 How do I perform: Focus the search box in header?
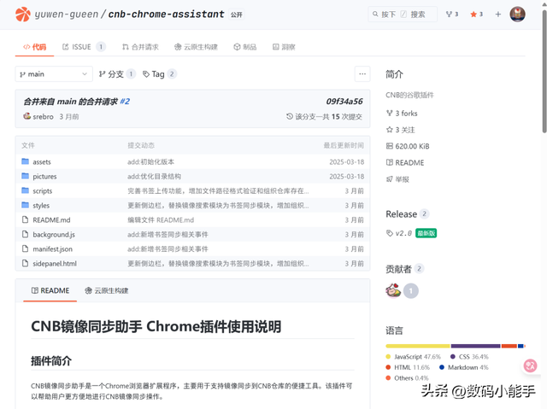pos(403,15)
